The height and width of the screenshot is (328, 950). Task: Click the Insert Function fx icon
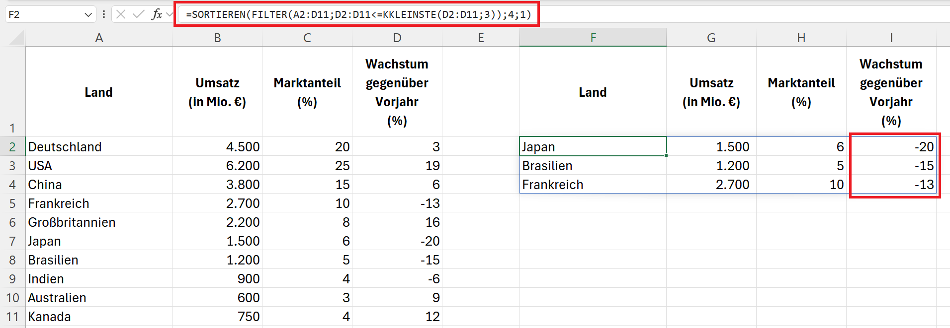tap(157, 14)
